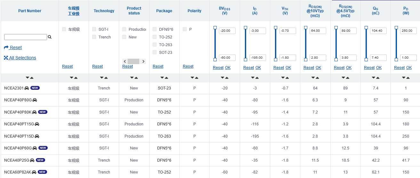Click the Part Number column header
This screenshot has height=178, width=420.
[x=30, y=11]
